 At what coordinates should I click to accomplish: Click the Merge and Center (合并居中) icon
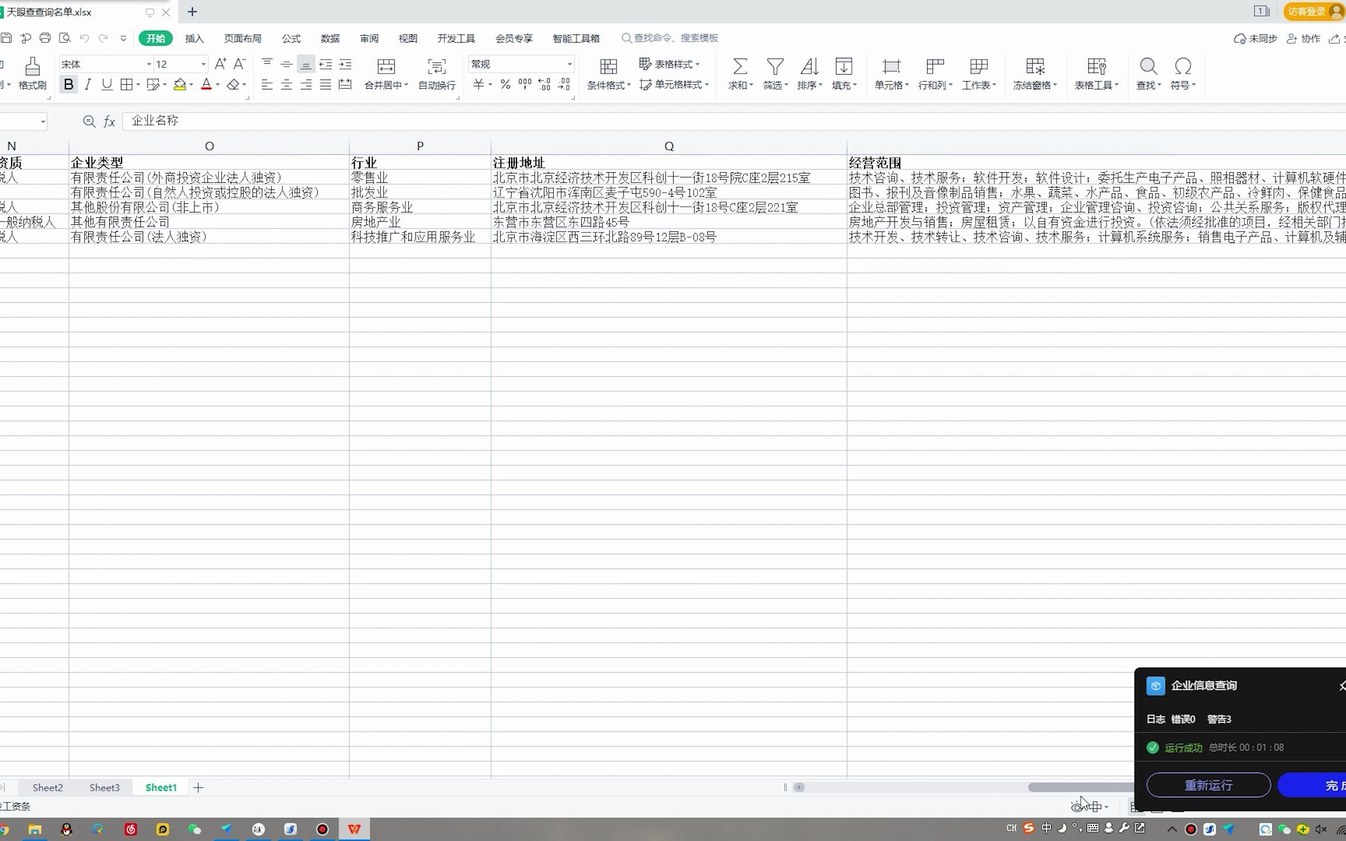[386, 67]
